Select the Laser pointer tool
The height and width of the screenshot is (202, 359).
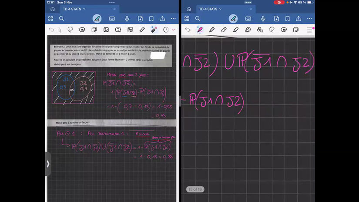point(154,30)
